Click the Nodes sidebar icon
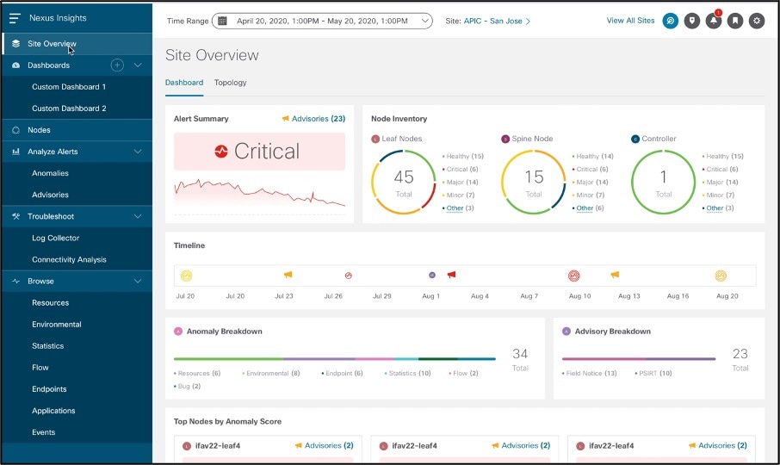 click(x=15, y=130)
